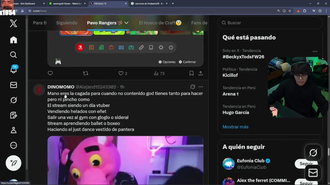Share the post with 73 views

click(x=201, y=73)
